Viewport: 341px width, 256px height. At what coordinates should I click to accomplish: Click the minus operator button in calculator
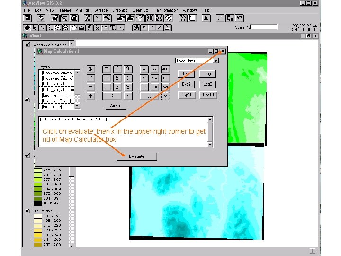click(90, 87)
